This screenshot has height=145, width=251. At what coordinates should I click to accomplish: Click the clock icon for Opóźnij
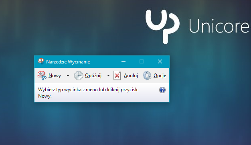(x=79, y=76)
